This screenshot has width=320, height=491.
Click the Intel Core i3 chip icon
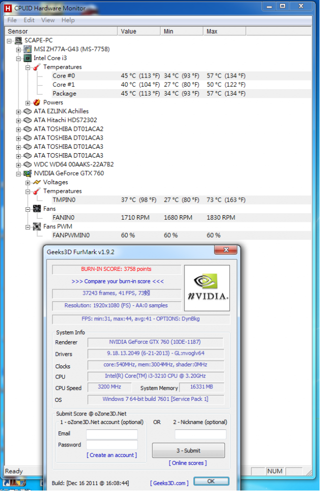(27, 58)
